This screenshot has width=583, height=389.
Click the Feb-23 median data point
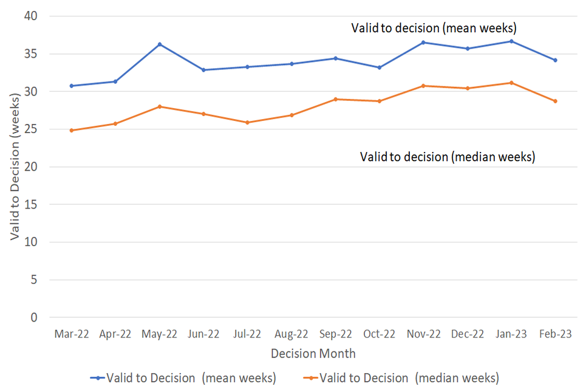coord(555,101)
